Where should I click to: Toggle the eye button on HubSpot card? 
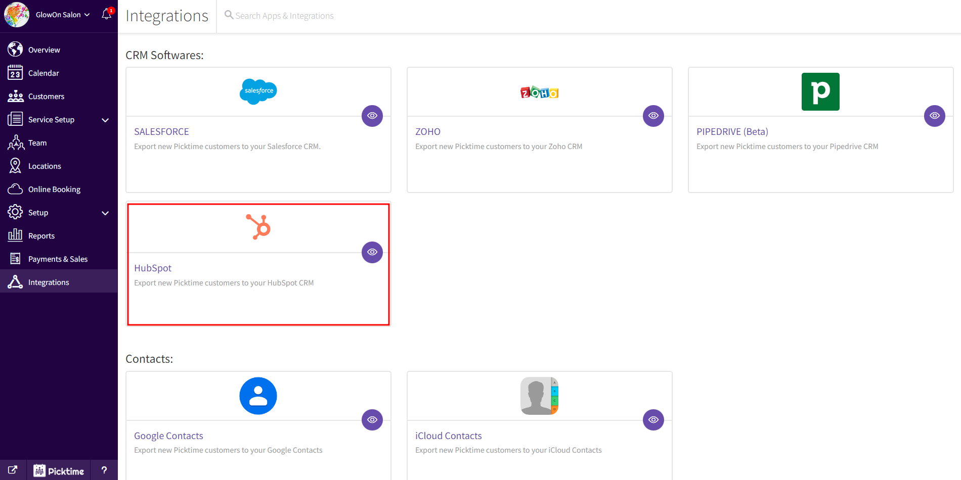point(372,252)
